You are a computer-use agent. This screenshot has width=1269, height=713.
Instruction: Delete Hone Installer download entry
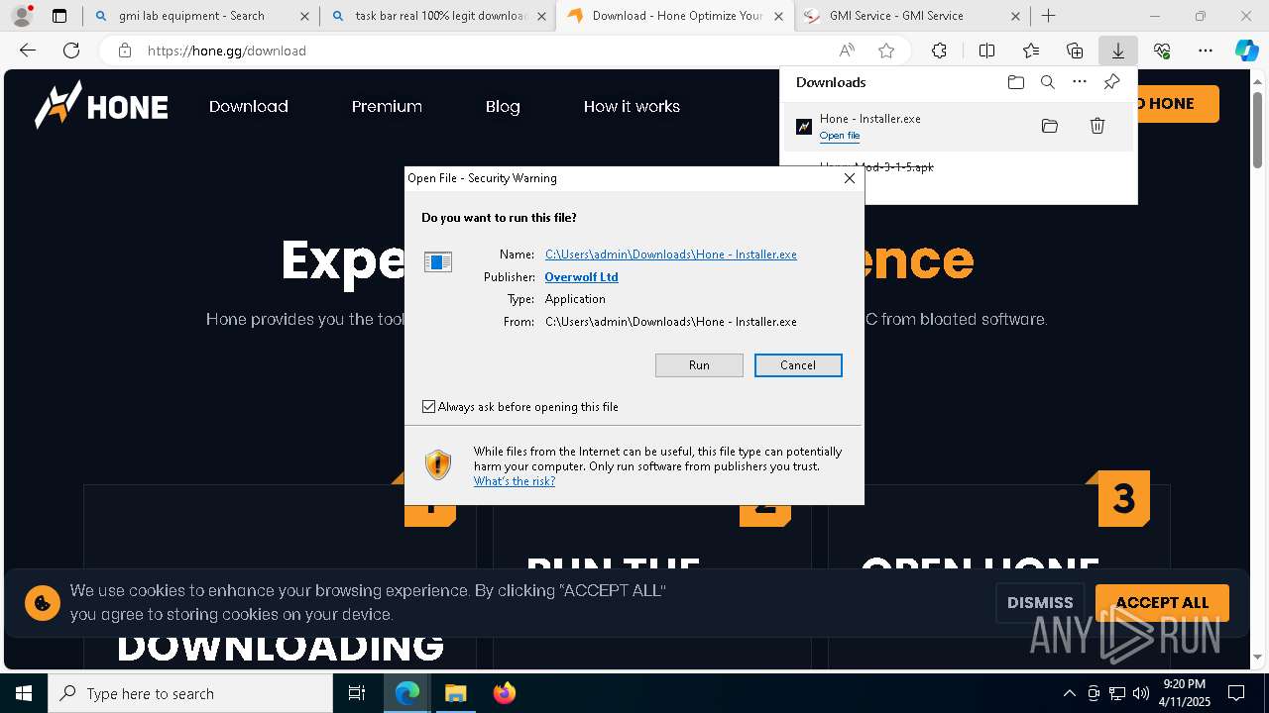pos(1097,126)
